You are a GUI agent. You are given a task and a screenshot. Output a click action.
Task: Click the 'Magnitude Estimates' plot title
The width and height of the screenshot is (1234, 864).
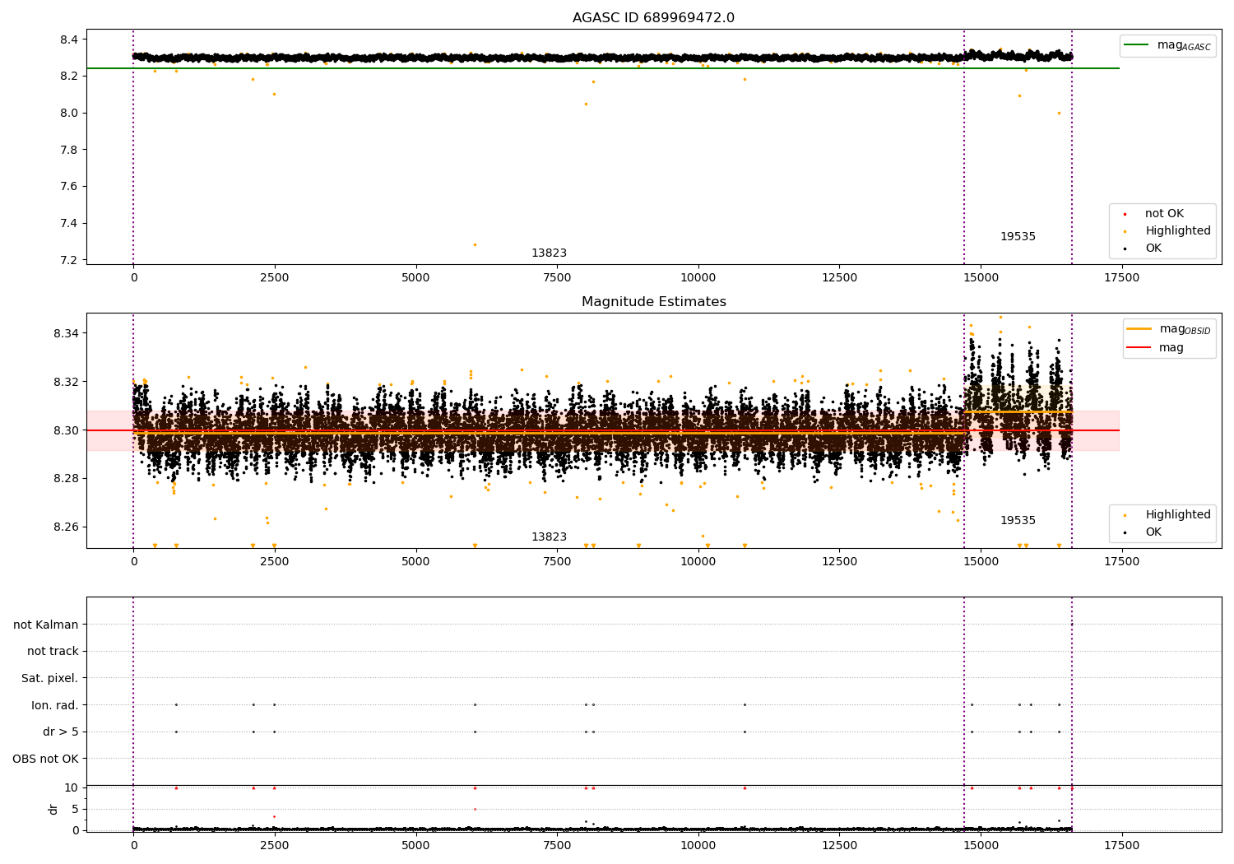[653, 302]
